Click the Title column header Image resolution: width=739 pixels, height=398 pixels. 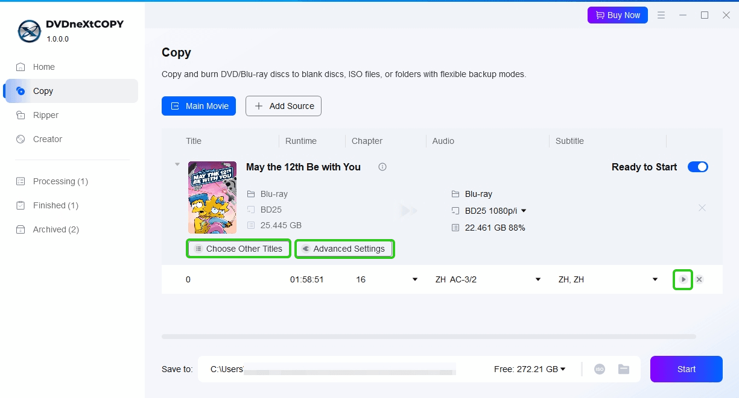(194, 141)
